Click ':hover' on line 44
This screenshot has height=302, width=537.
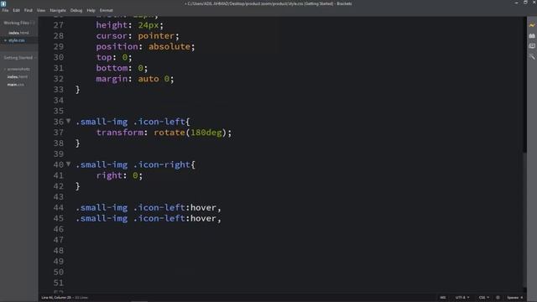[x=201, y=207]
